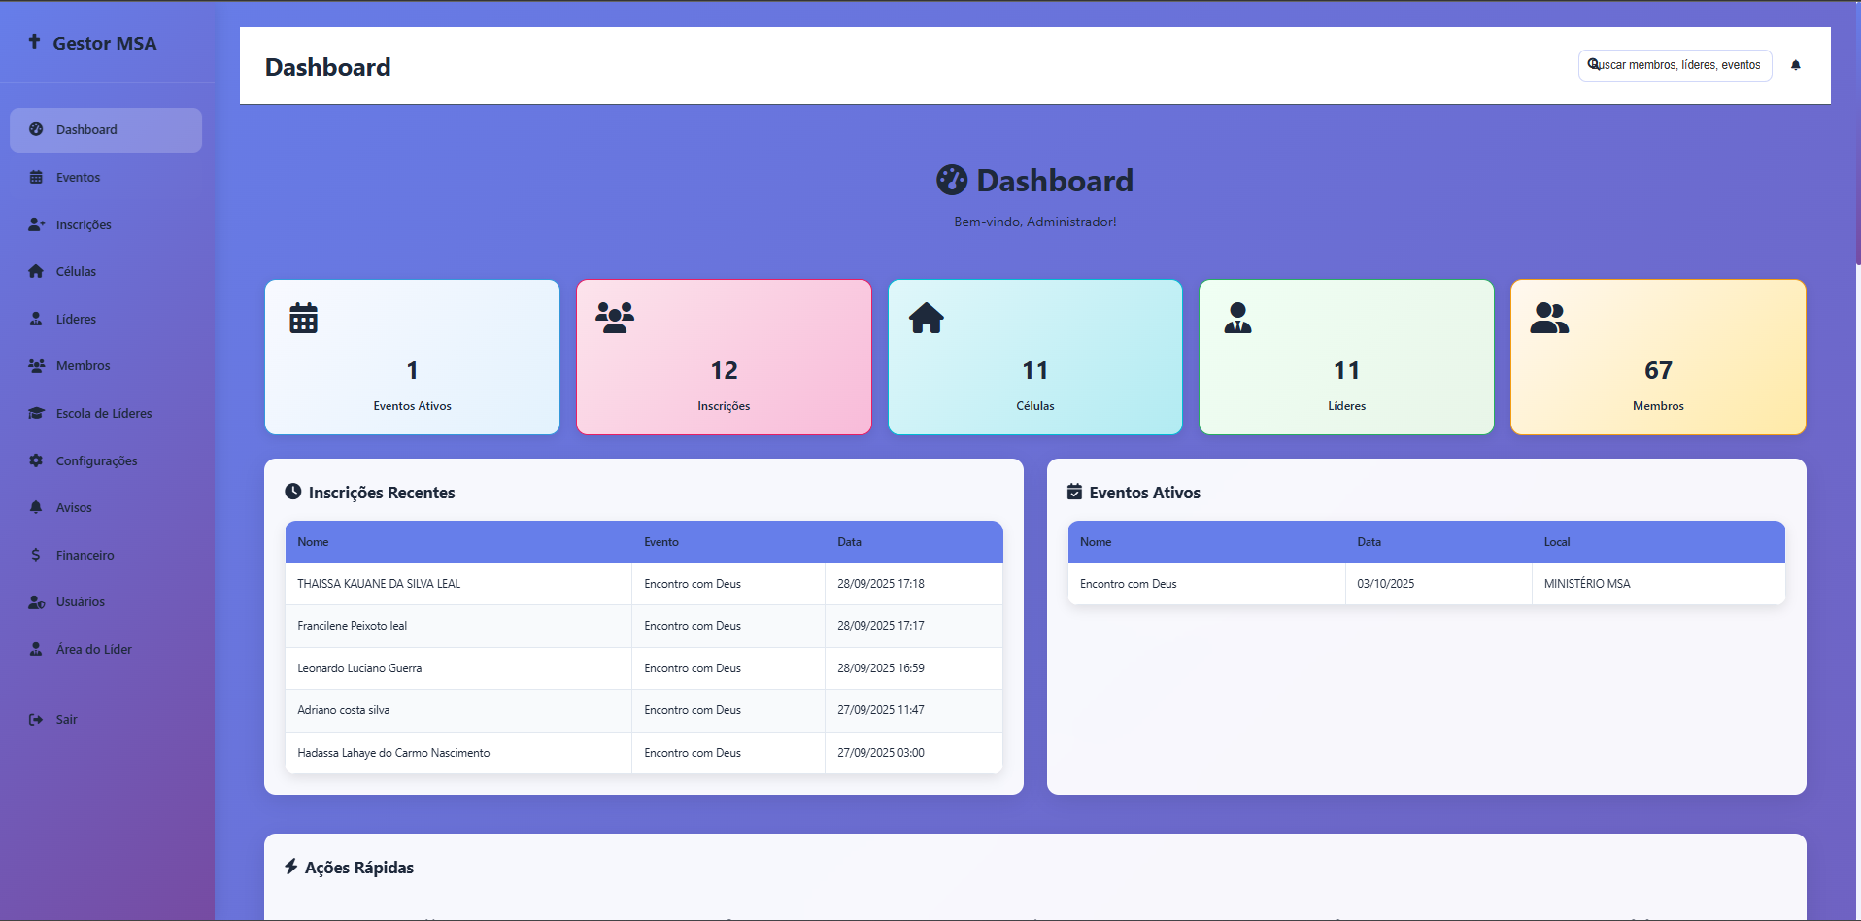The width and height of the screenshot is (1861, 921).
Task: Open the Líderes person icon
Action: pos(36,319)
